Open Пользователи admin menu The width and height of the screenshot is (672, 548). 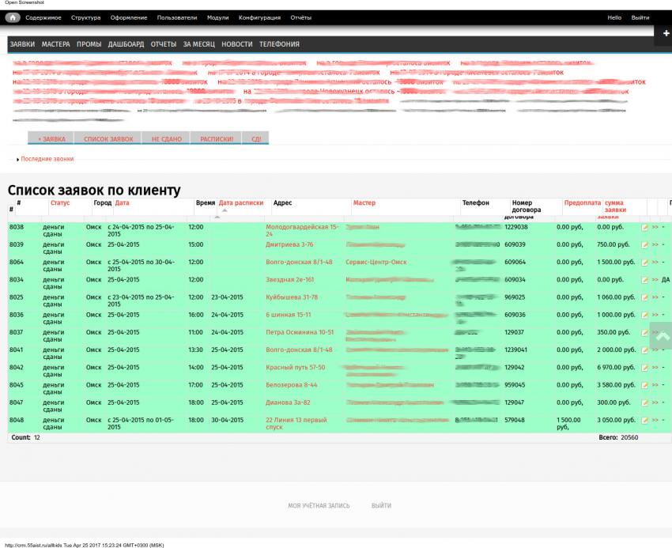coord(177,17)
